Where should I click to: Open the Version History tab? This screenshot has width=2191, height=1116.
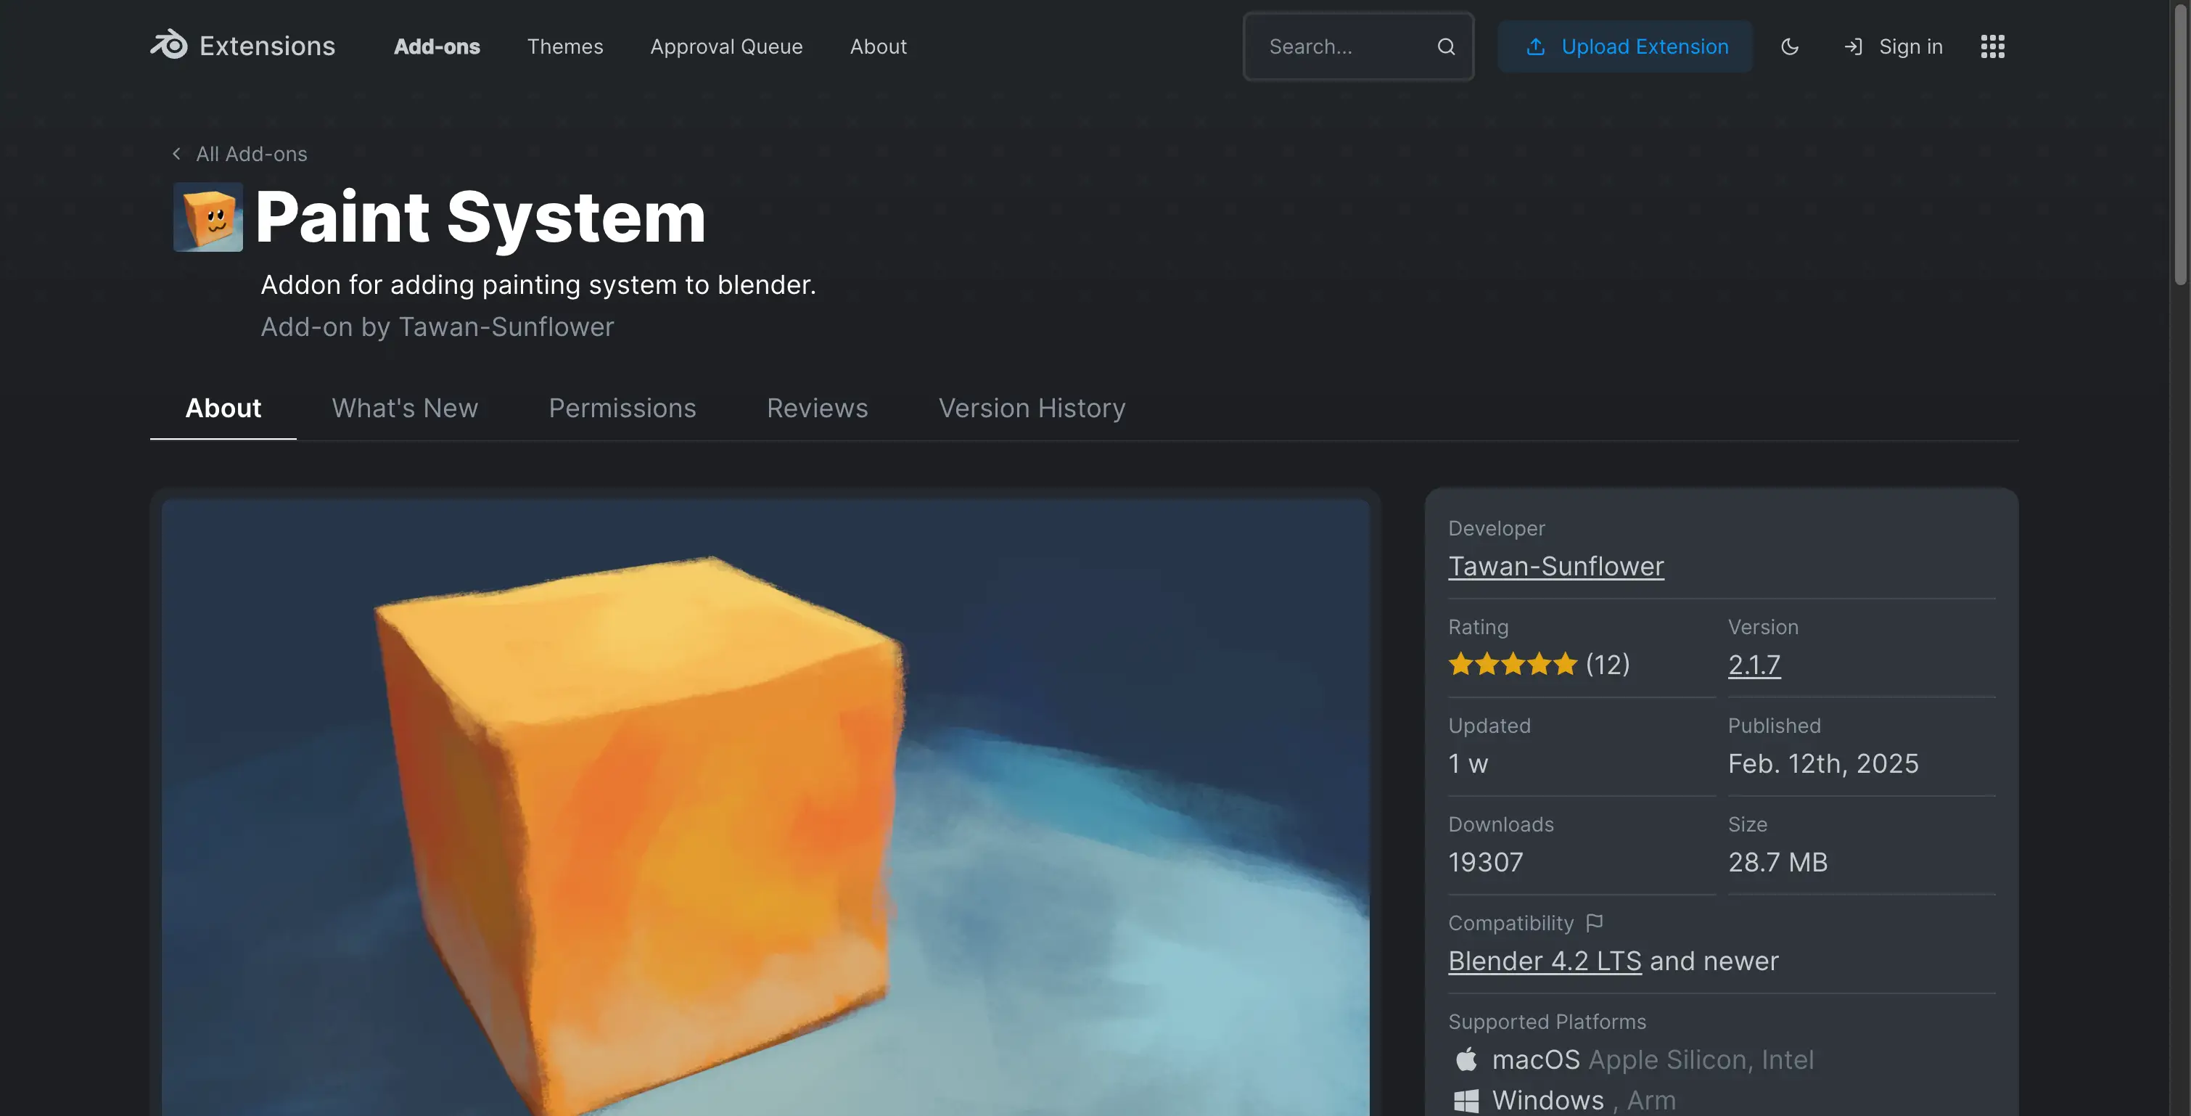click(x=1031, y=409)
